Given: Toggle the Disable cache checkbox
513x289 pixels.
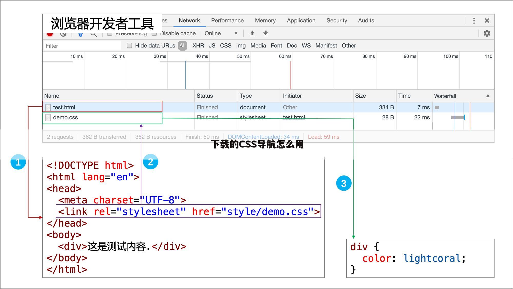Looking at the screenshot, I should [x=154, y=34].
